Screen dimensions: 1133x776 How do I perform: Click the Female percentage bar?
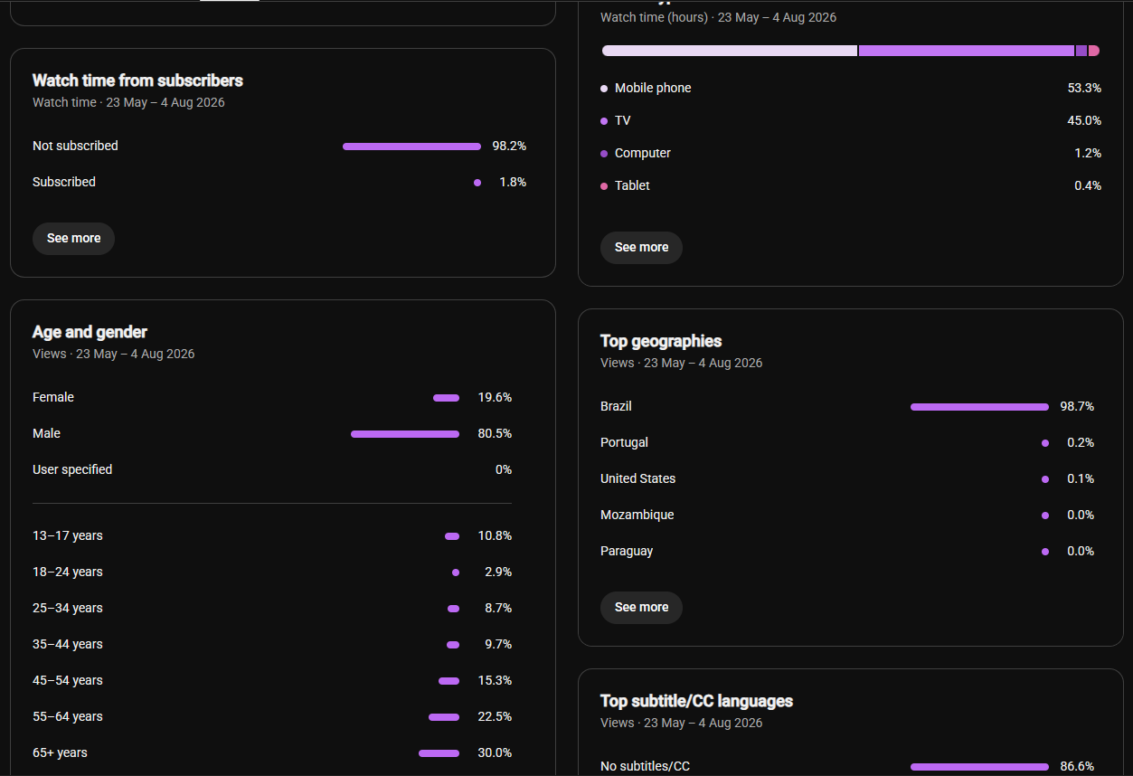tap(446, 398)
